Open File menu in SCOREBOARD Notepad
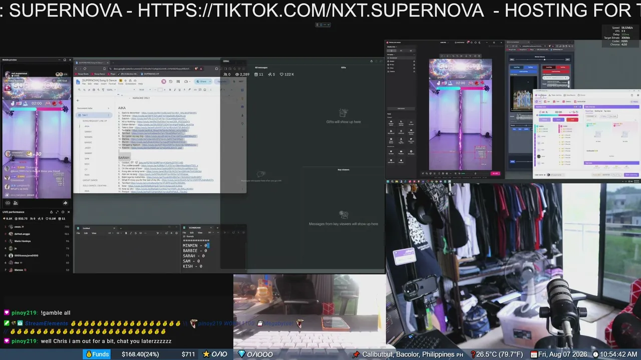641x360 pixels. pos(185,232)
